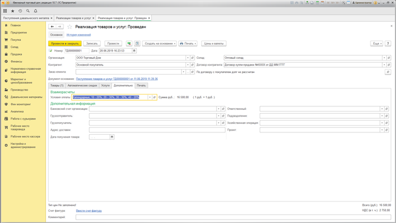The height and width of the screenshot is (223, 396).
Task: Open Favorites star in top toolbar
Action: [x=12, y=11]
